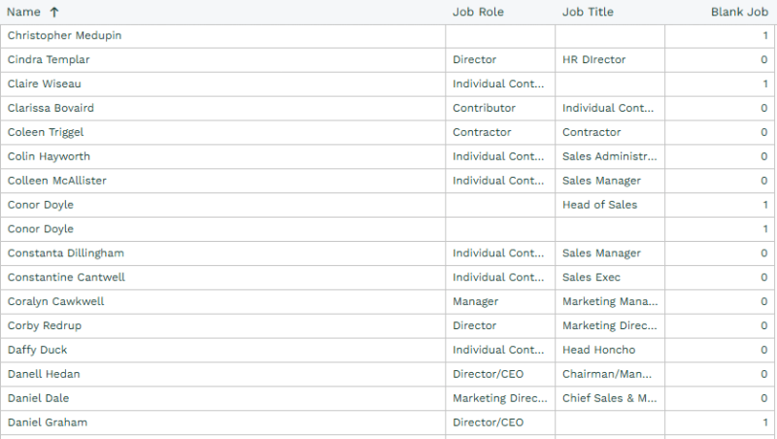This screenshot has width=777, height=439.
Task: Select Claire Wiseau in the Name column
Action: click(x=45, y=84)
